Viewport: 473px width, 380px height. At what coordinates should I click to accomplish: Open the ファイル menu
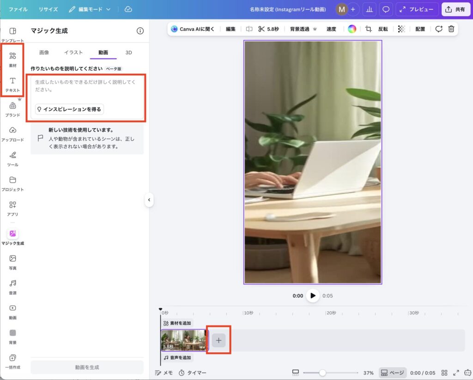(x=18, y=9)
